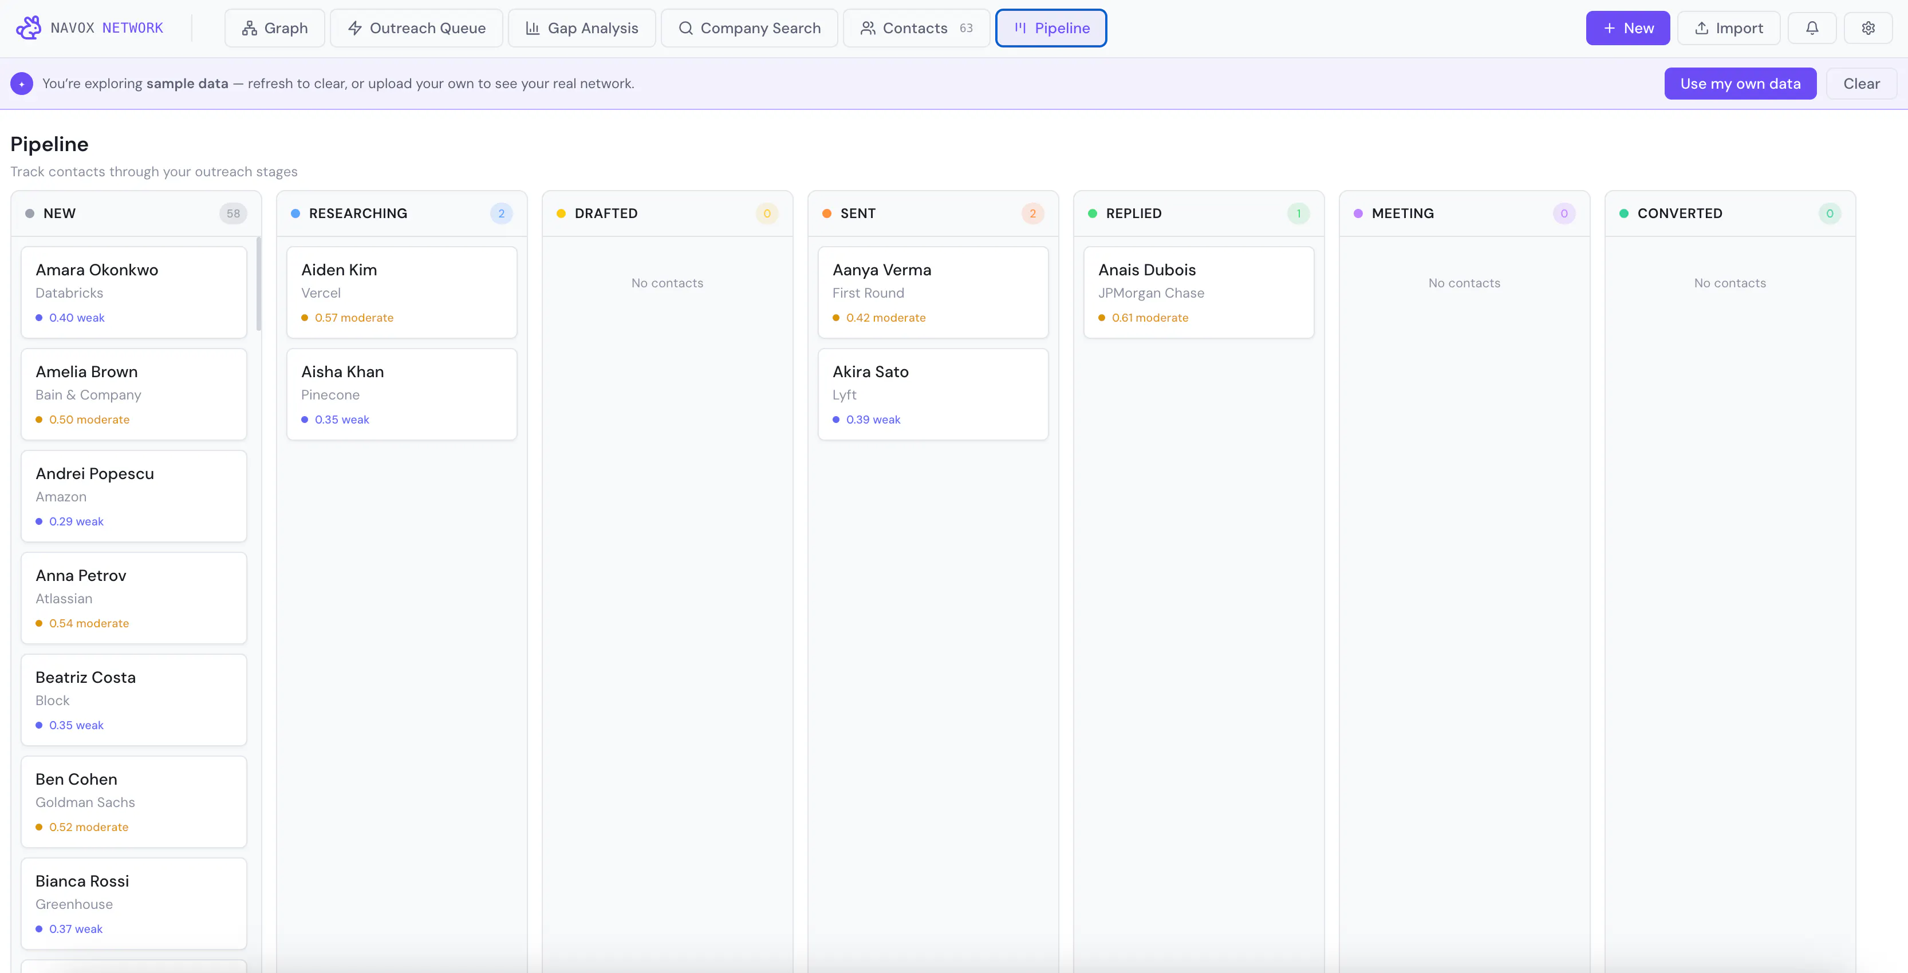Click the NEW column scrollbar

(258, 284)
